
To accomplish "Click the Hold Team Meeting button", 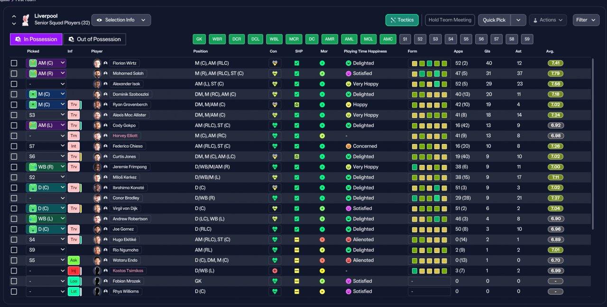I will (x=450, y=20).
